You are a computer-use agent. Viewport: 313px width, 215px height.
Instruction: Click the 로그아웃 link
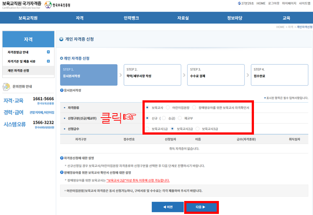tap(274, 3)
